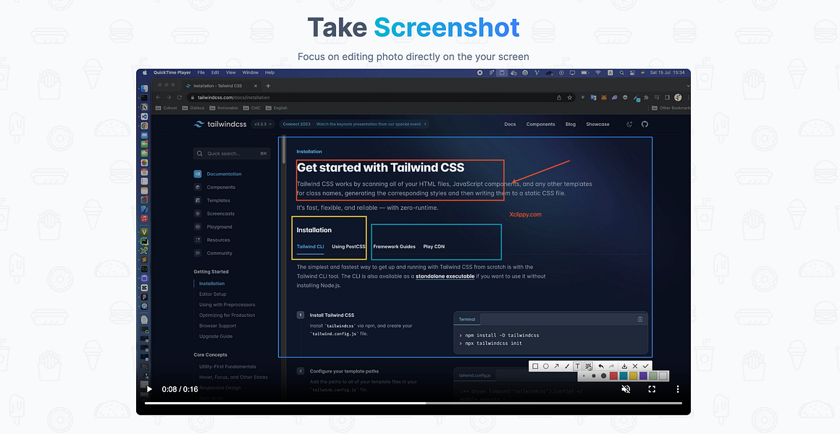Select the ellipse annotation tool
The width and height of the screenshot is (840, 434).
[546, 366]
